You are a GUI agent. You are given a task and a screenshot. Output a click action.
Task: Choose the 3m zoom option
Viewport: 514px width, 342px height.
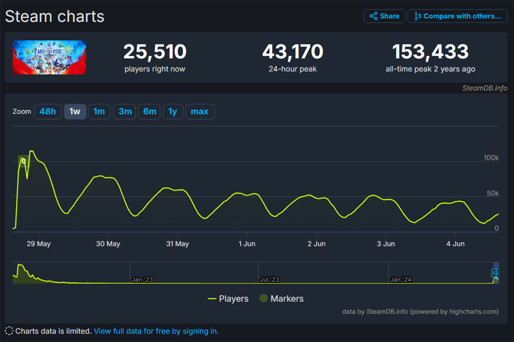tap(125, 111)
